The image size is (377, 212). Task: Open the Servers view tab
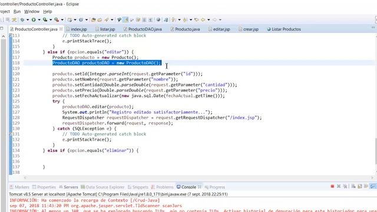(x=68, y=187)
